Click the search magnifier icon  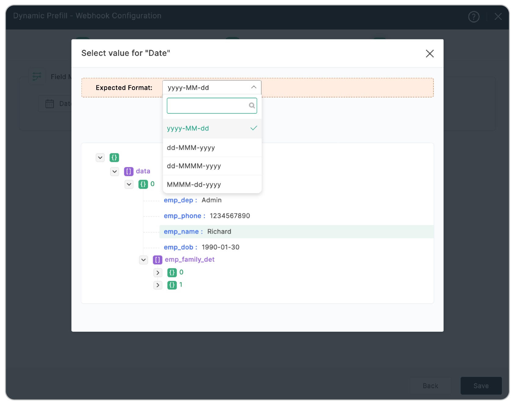(x=252, y=106)
